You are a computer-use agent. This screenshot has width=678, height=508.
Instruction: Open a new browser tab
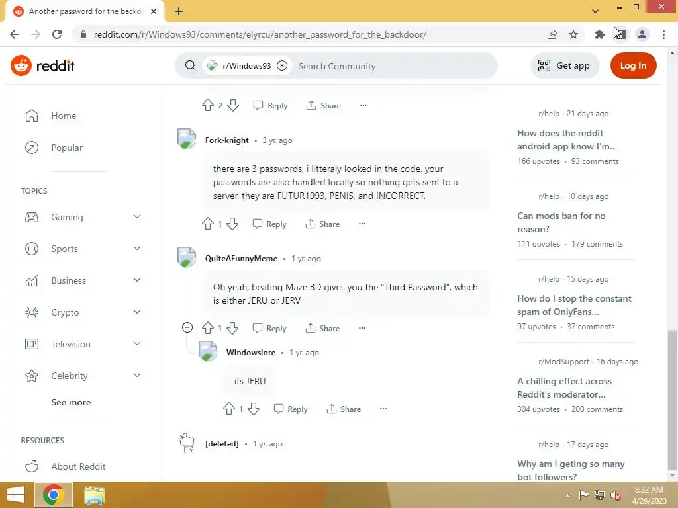click(x=179, y=11)
